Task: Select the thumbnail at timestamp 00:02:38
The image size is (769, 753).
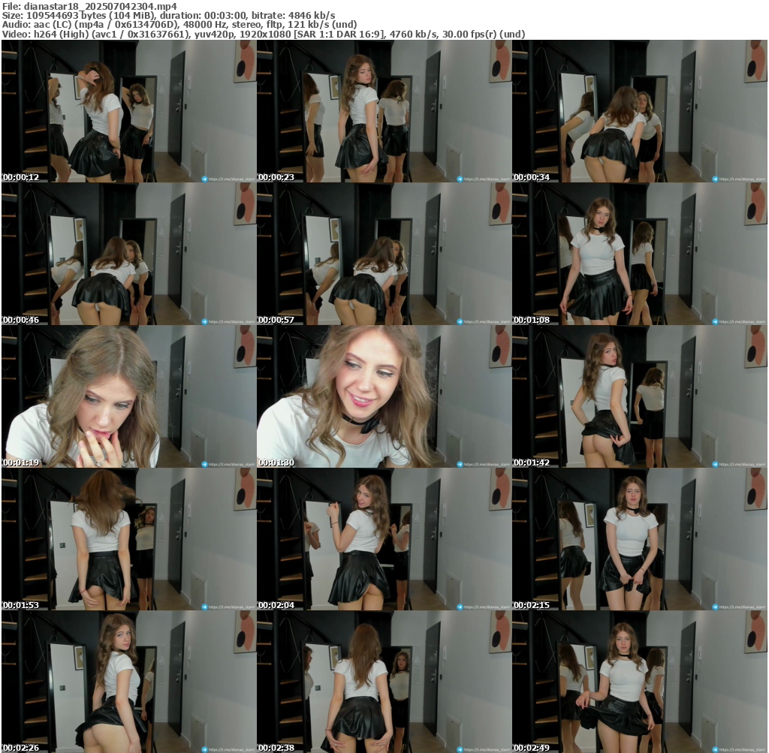Action: pyautogui.click(x=384, y=682)
